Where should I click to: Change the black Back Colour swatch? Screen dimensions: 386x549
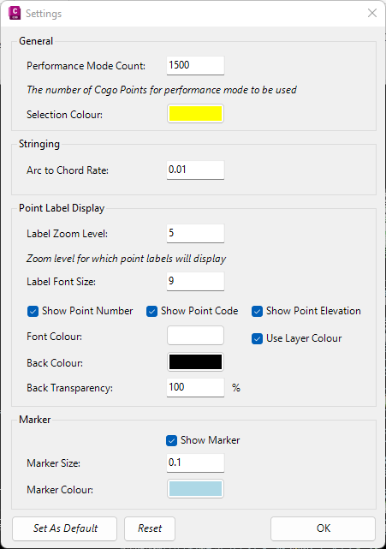pos(195,361)
